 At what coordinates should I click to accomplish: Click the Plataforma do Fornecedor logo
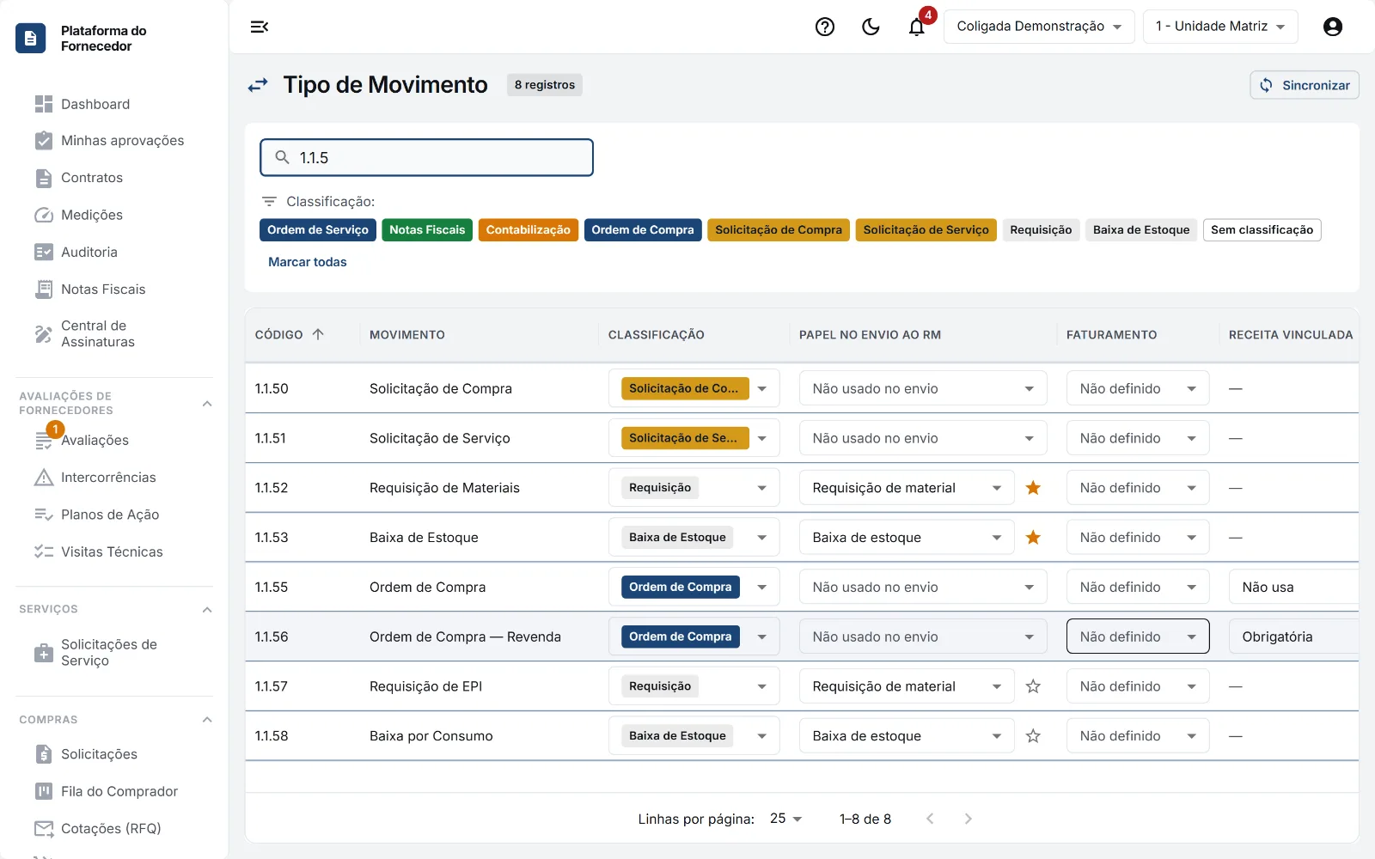(30, 38)
